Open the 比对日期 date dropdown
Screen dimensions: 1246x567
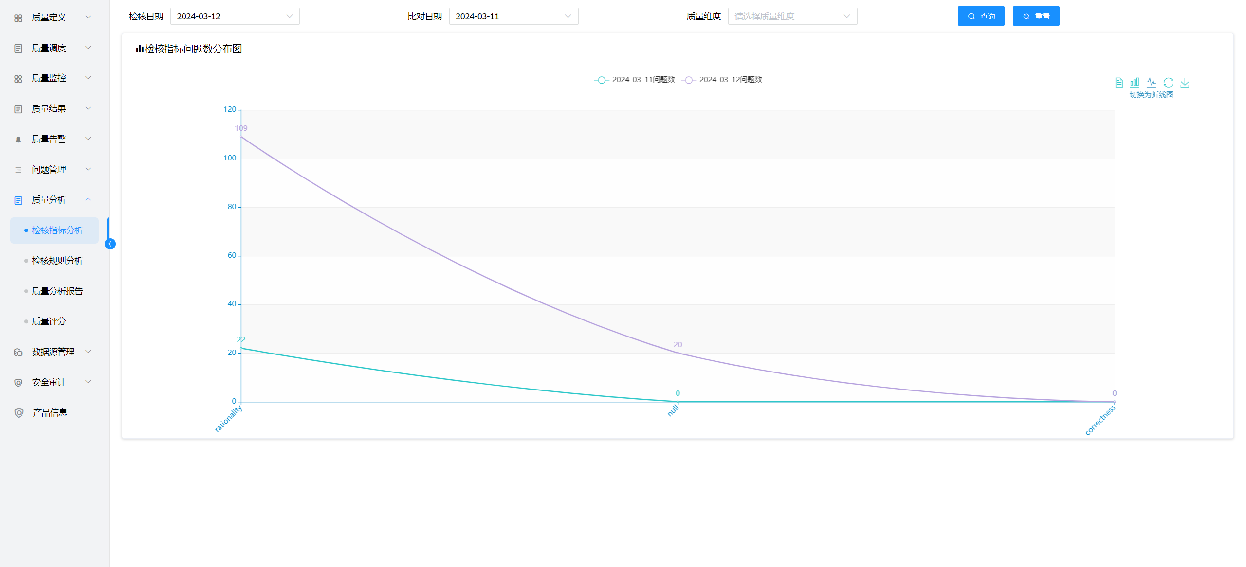pyautogui.click(x=513, y=16)
